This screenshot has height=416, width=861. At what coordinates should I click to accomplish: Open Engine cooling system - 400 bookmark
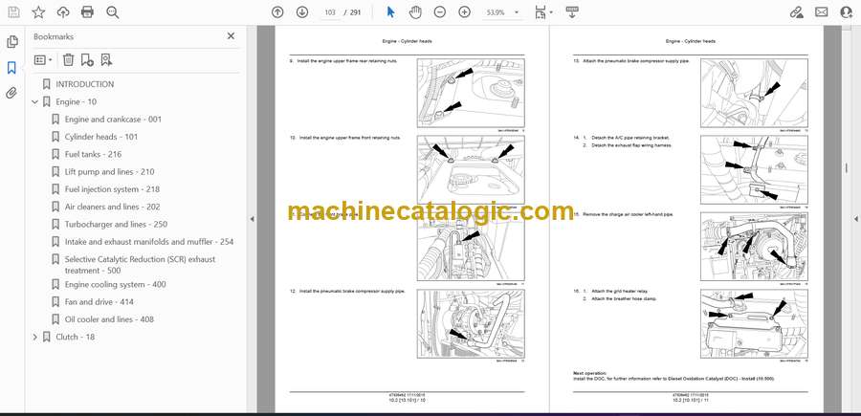tap(115, 284)
